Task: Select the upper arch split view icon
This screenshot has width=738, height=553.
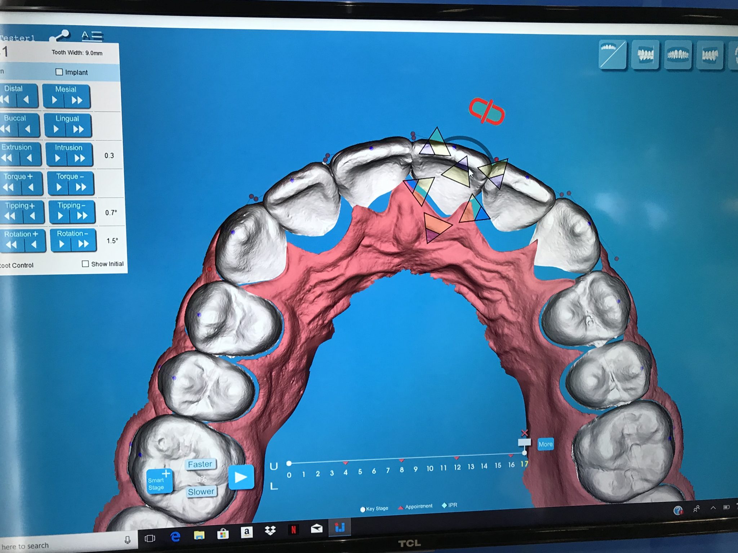Action: 612,54
